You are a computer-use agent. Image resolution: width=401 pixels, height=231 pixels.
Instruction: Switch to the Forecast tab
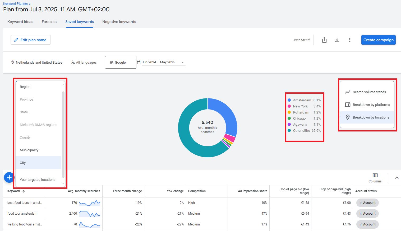coord(49,22)
